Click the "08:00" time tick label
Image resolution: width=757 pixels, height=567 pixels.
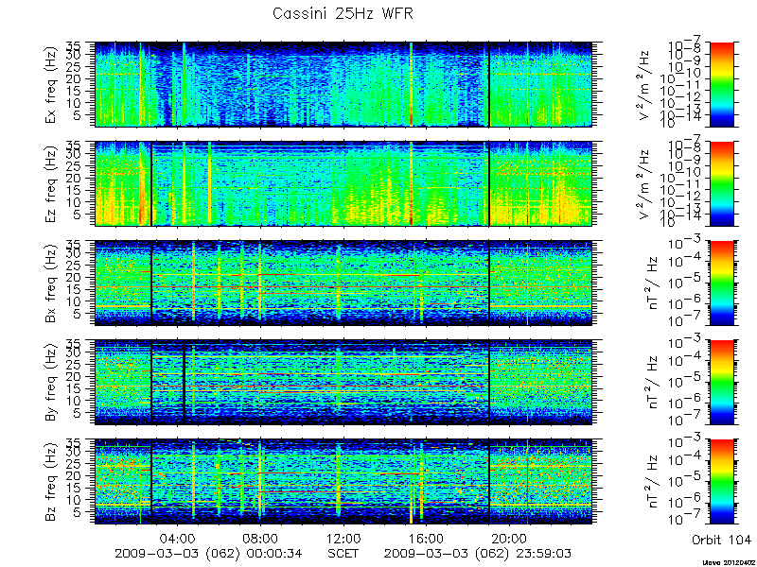click(261, 537)
